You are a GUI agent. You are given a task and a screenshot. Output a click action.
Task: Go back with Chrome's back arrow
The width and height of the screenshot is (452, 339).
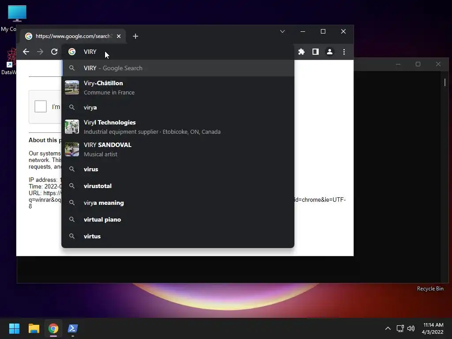pyautogui.click(x=26, y=52)
